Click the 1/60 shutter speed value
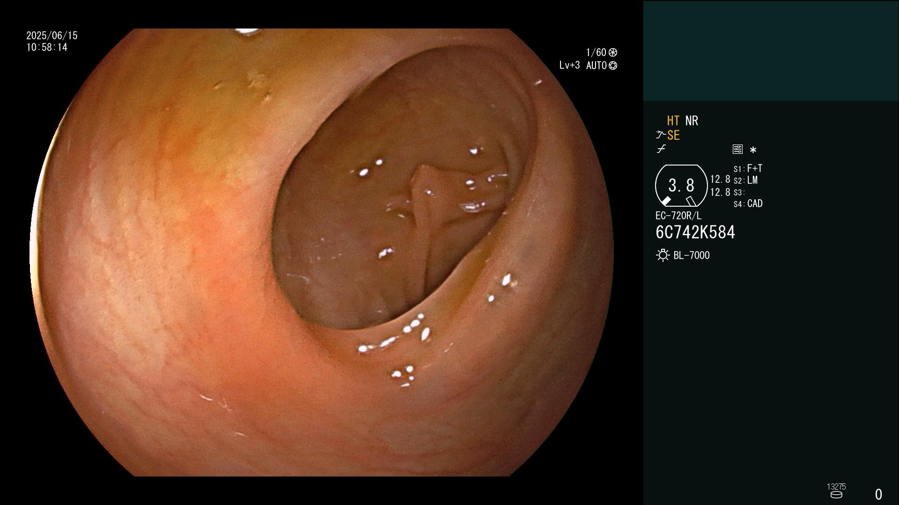Screen dimensions: 899x505 pos(596,52)
